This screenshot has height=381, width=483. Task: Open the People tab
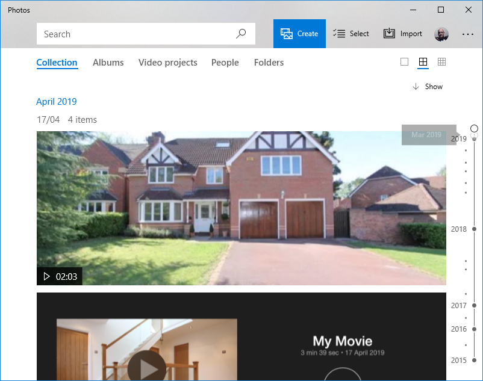[x=225, y=63]
